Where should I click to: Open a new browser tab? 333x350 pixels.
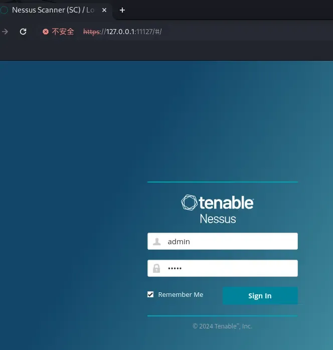click(x=122, y=10)
